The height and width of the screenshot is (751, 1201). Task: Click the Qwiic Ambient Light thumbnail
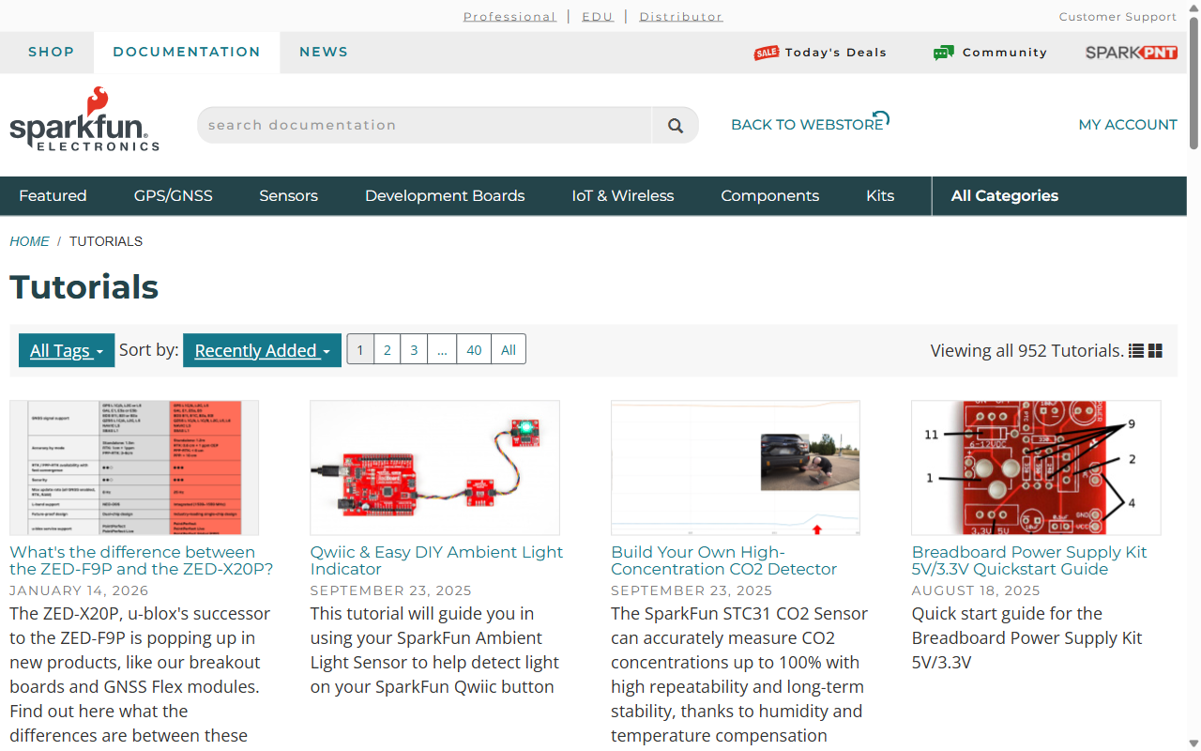click(435, 467)
